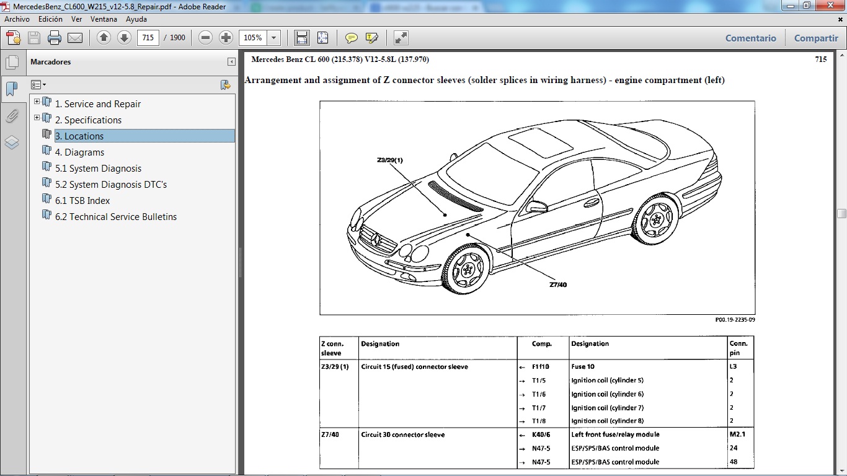Zoom in with the plus button
847x476 pixels.
[x=226, y=38]
